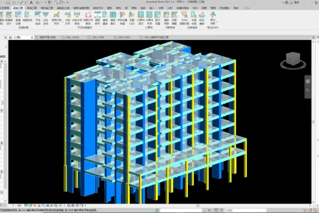Viewport: 319px width, 213px height.
Task: Click the print icon in quick access toolbar
Action: 8,3
